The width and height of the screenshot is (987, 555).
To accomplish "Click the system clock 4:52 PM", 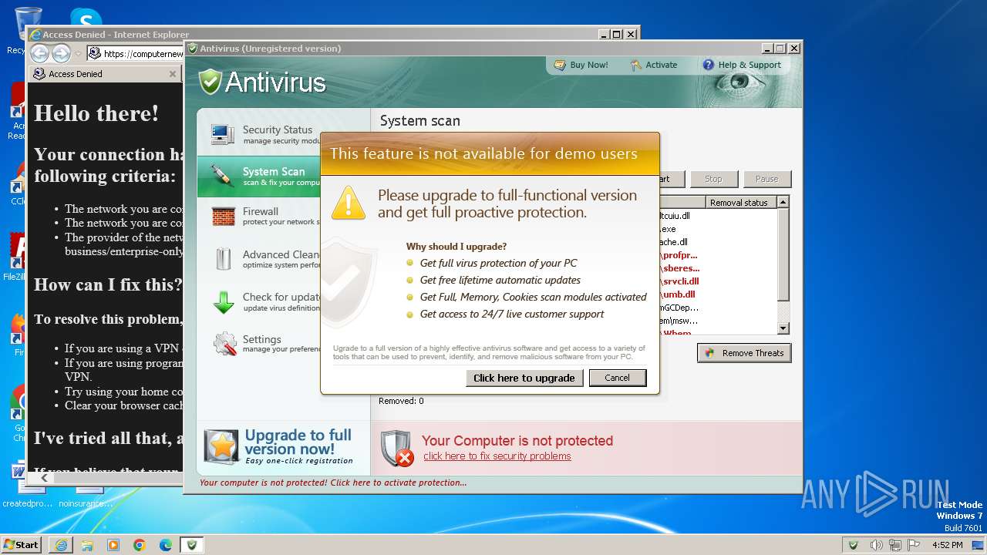I will pyautogui.click(x=946, y=545).
